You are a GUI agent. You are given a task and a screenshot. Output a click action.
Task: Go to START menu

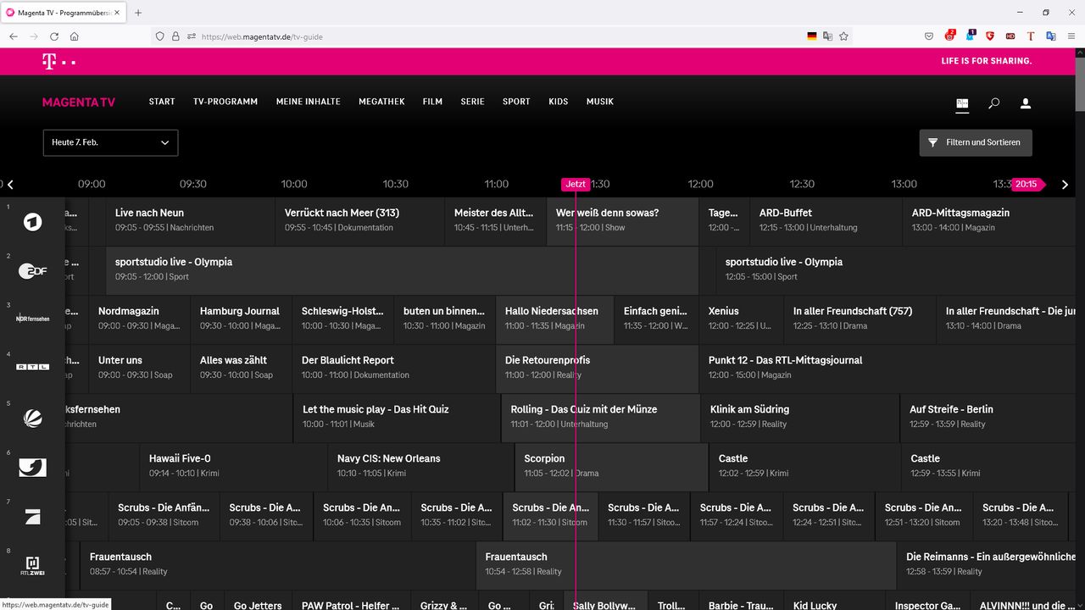coord(162,102)
